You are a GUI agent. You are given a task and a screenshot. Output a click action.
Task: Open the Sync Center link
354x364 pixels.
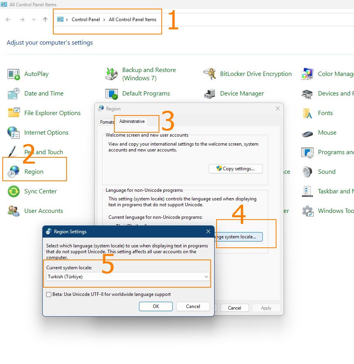tap(41, 191)
